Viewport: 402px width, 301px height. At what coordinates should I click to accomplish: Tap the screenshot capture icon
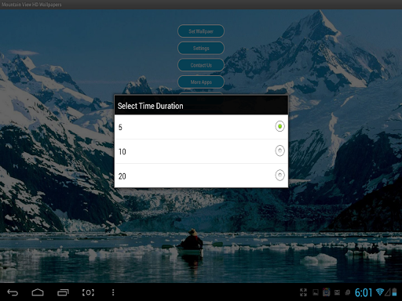(x=88, y=292)
